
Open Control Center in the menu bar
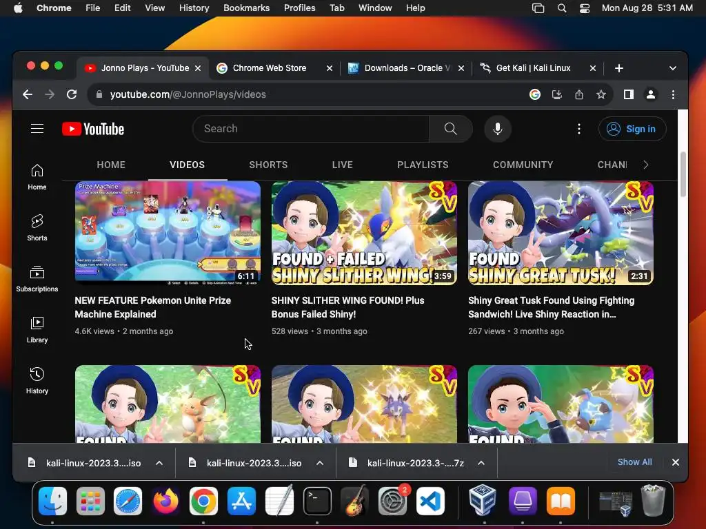pos(585,8)
